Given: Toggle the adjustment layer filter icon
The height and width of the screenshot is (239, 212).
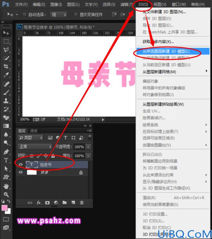Looking at the screenshot, I should tap(58, 138).
